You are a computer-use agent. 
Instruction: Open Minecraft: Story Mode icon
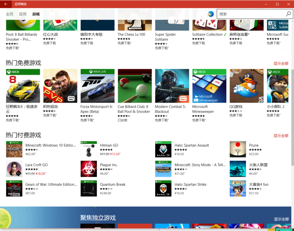[x=163, y=169]
